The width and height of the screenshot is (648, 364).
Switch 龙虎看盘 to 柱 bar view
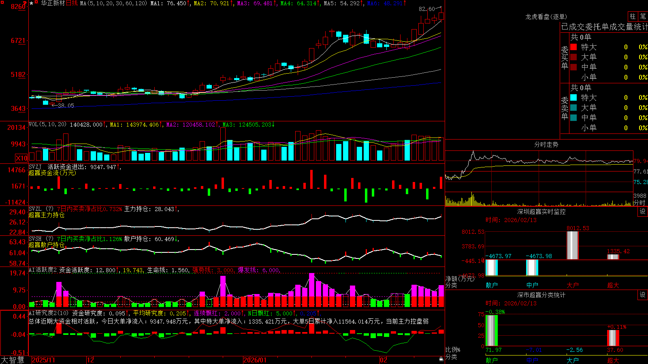tap(633, 16)
